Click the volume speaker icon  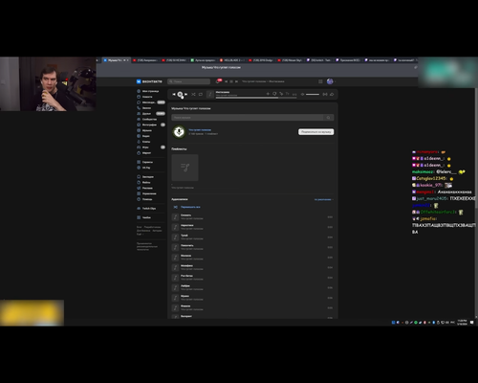(x=302, y=94)
